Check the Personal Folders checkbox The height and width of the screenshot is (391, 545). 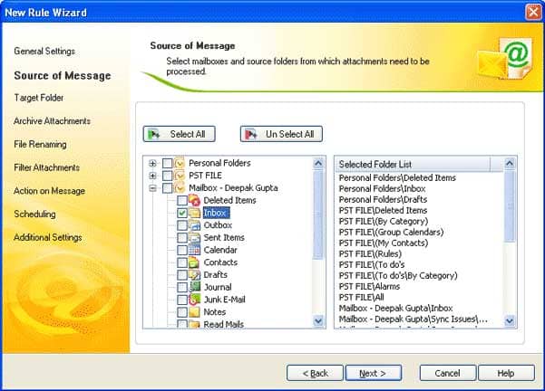coord(168,163)
